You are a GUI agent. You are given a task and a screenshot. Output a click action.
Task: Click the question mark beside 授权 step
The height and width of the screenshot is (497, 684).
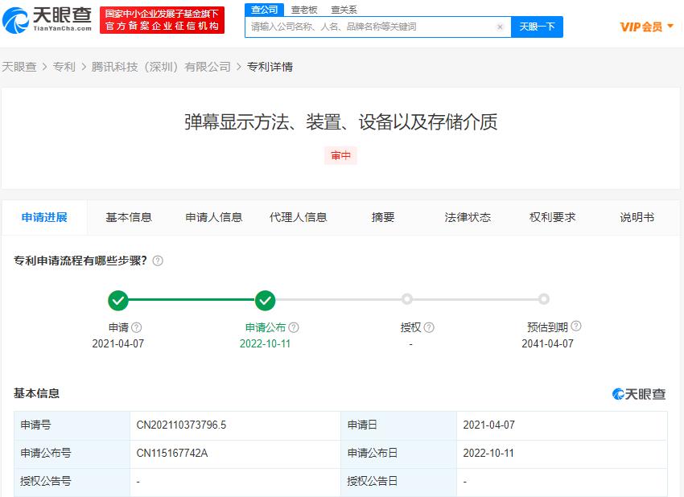(x=429, y=327)
